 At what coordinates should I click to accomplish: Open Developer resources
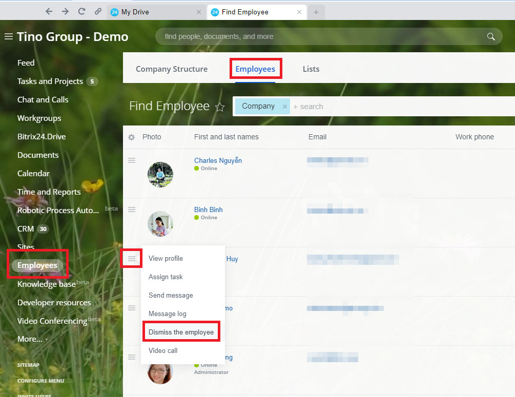click(54, 302)
